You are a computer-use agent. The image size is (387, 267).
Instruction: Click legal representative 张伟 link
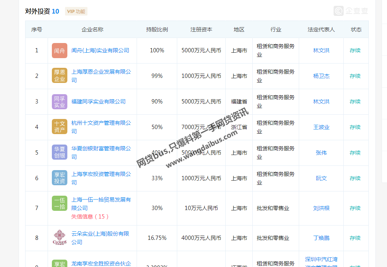[321, 153]
